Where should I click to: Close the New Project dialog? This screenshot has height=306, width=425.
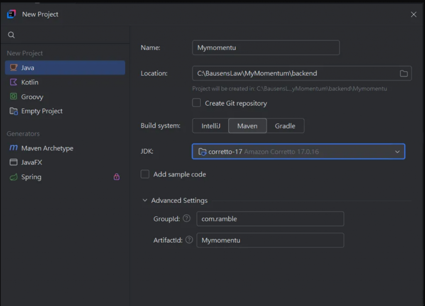click(413, 14)
